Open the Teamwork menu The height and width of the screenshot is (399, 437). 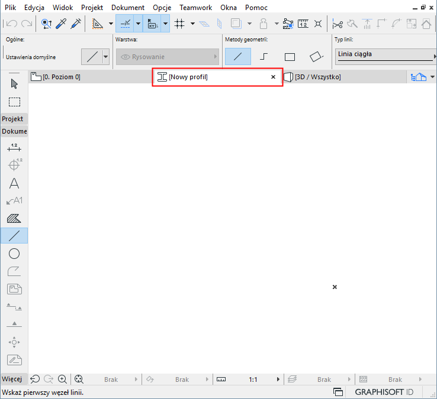[195, 8]
